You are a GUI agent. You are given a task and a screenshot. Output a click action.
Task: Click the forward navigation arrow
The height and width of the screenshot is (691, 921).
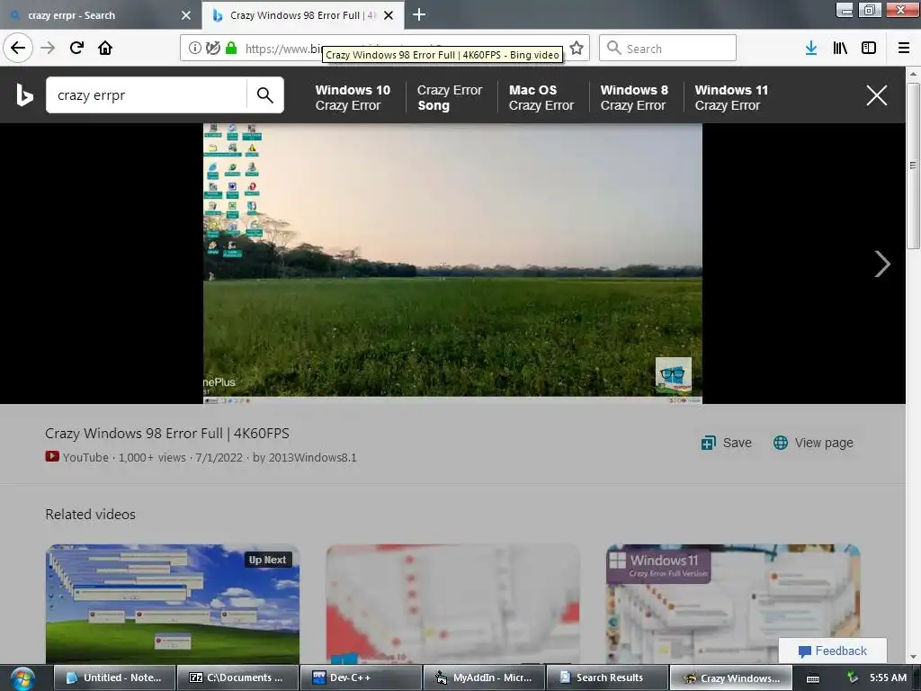click(48, 48)
